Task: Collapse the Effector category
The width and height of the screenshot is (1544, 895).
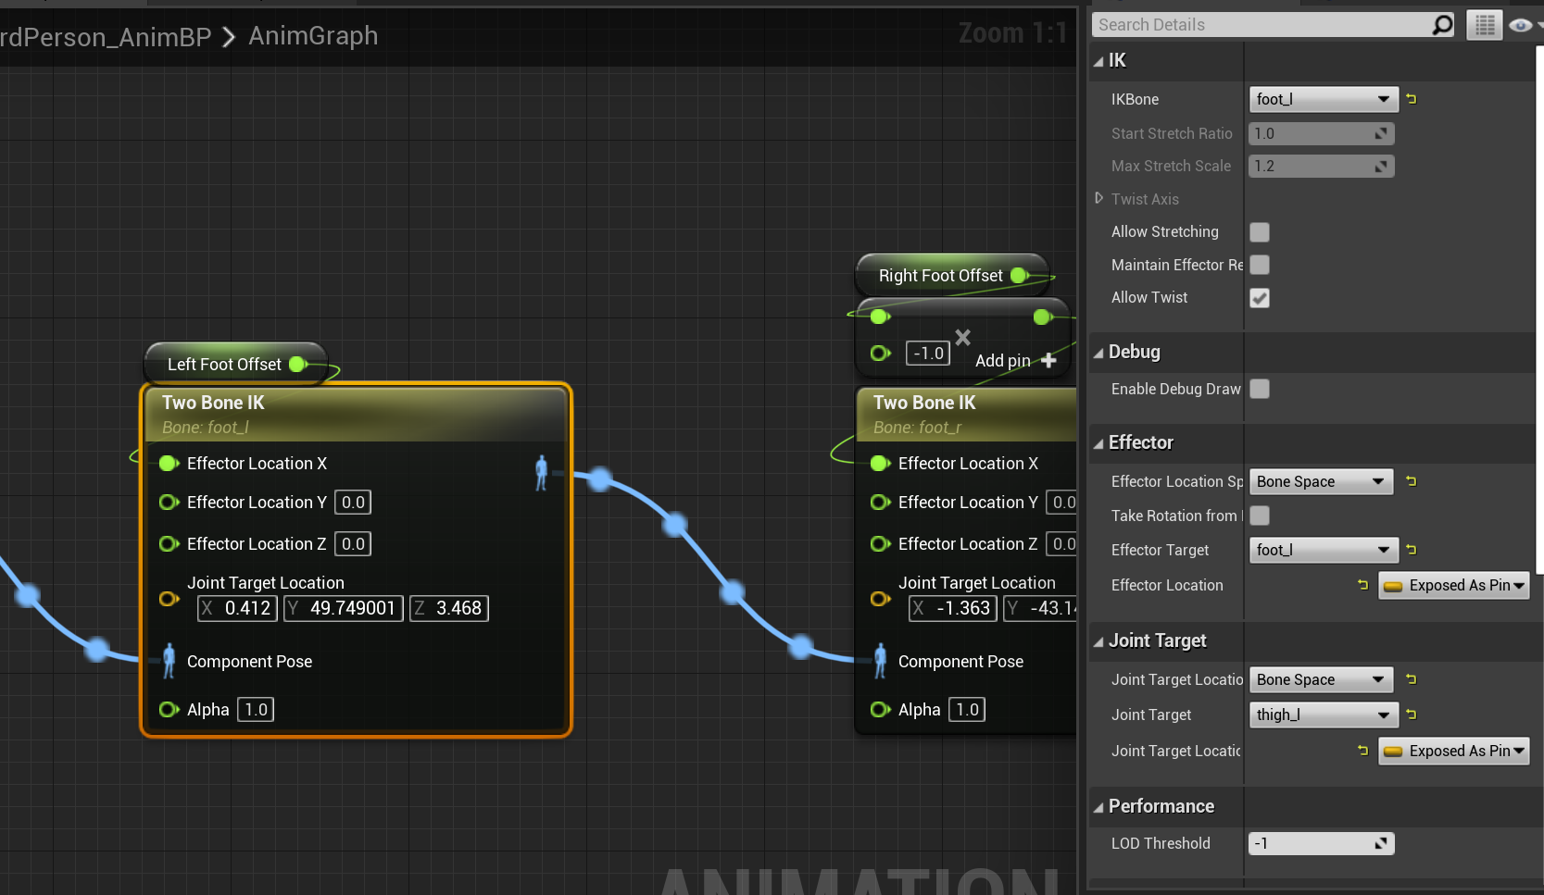Action: [1098, 443]
